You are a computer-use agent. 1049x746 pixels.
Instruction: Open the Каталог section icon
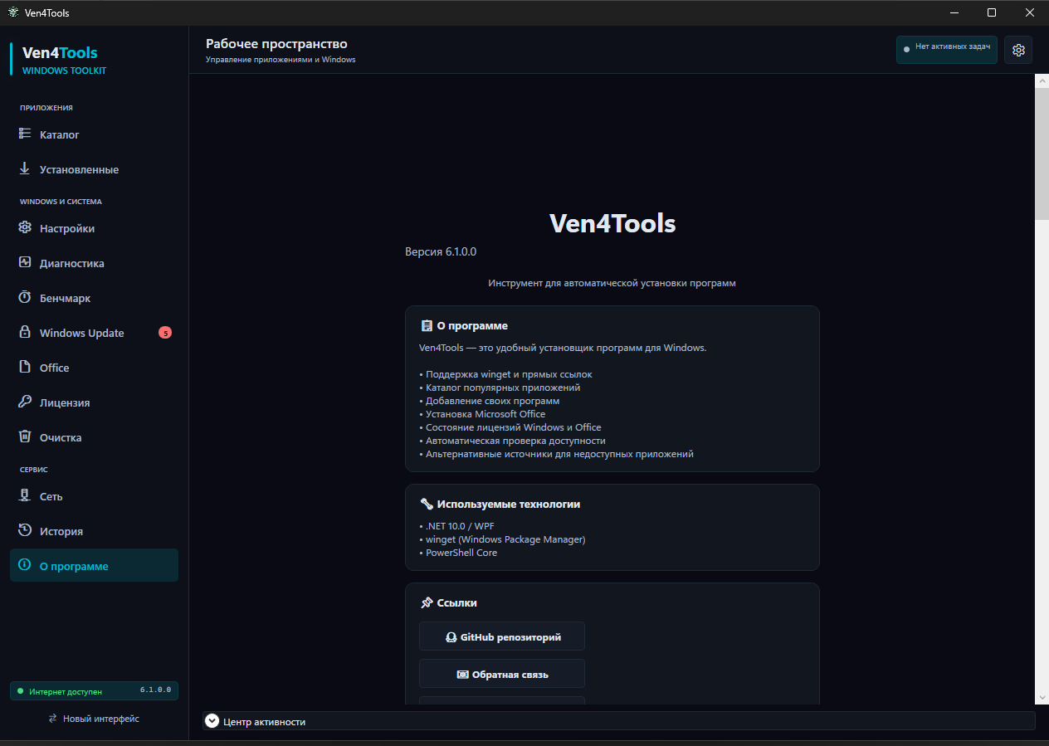point(25,134)
